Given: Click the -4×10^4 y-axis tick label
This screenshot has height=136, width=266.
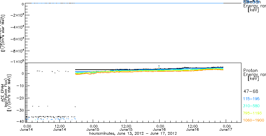Looking at the screenshot, I should (17, 27).
